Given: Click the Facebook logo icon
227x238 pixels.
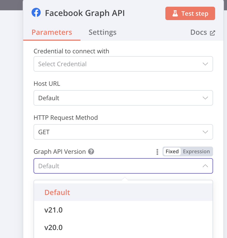Looking at the screenshot, I should 36,12.
